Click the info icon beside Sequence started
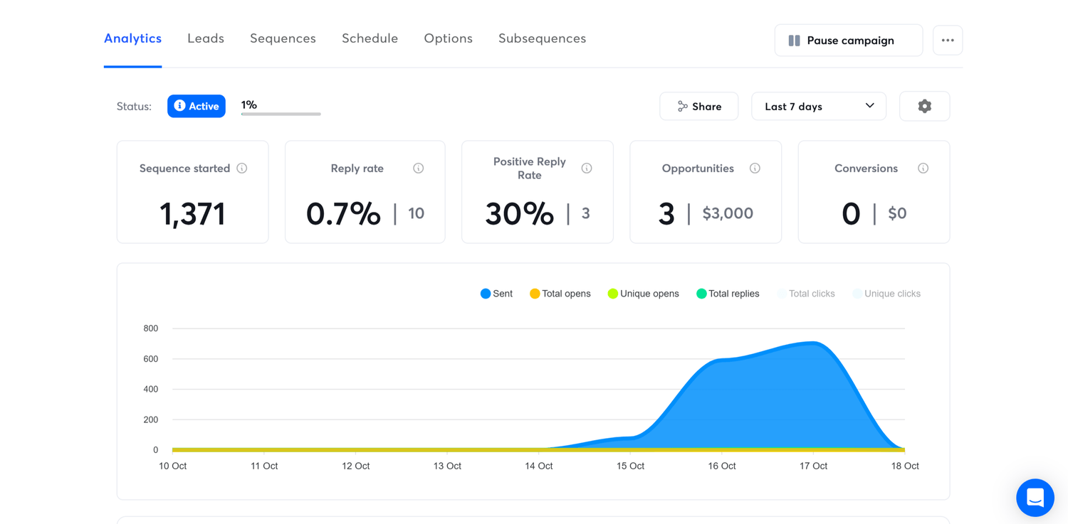Image resolution: width=1068 pixels, height=524 pixels. pyautogui.click(x=242, y=169)
